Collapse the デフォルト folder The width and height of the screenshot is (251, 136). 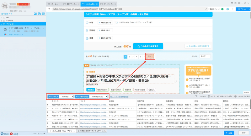[x=2, y=24]
